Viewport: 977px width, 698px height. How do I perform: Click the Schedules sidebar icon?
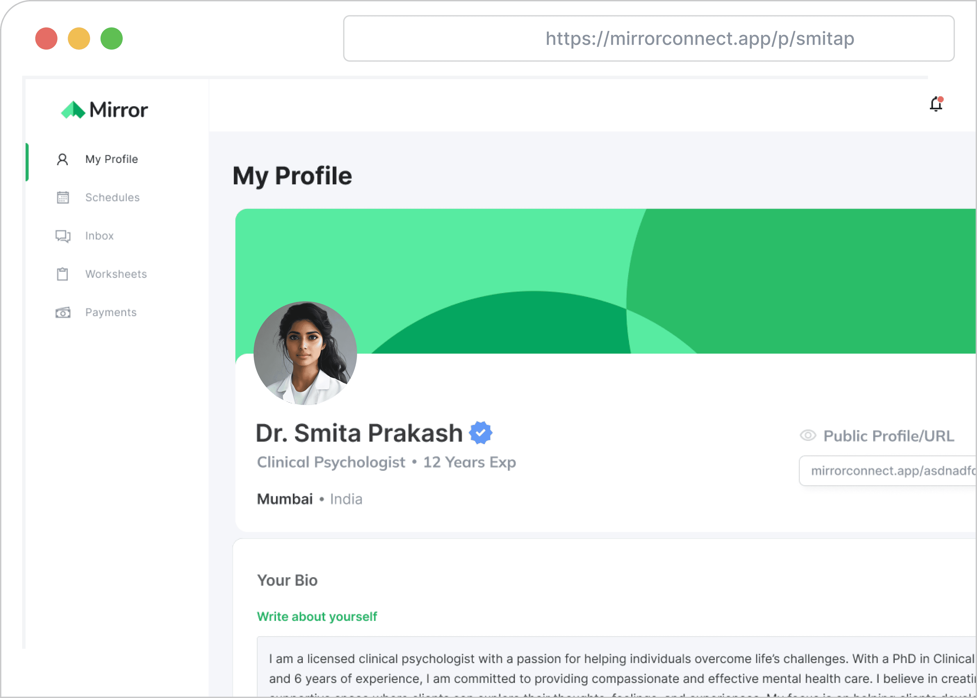(63, 197)
